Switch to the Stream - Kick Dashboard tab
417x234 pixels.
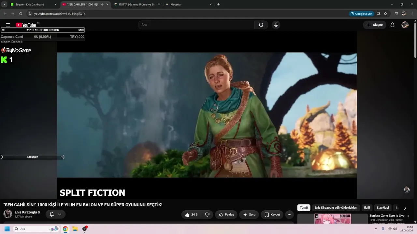pyautogui.click(x=30, y=5)
